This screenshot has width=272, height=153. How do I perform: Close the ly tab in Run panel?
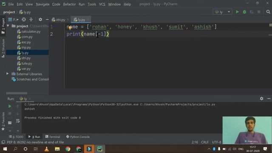(x=30, y=99)
